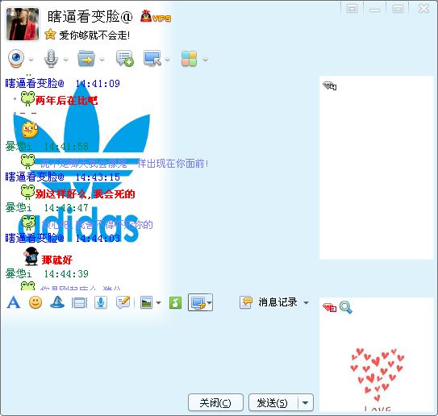Click the contact's avatar photo
Image resolution: width=438 pixels, height=416 pixels.
click(x=23, y=24)
